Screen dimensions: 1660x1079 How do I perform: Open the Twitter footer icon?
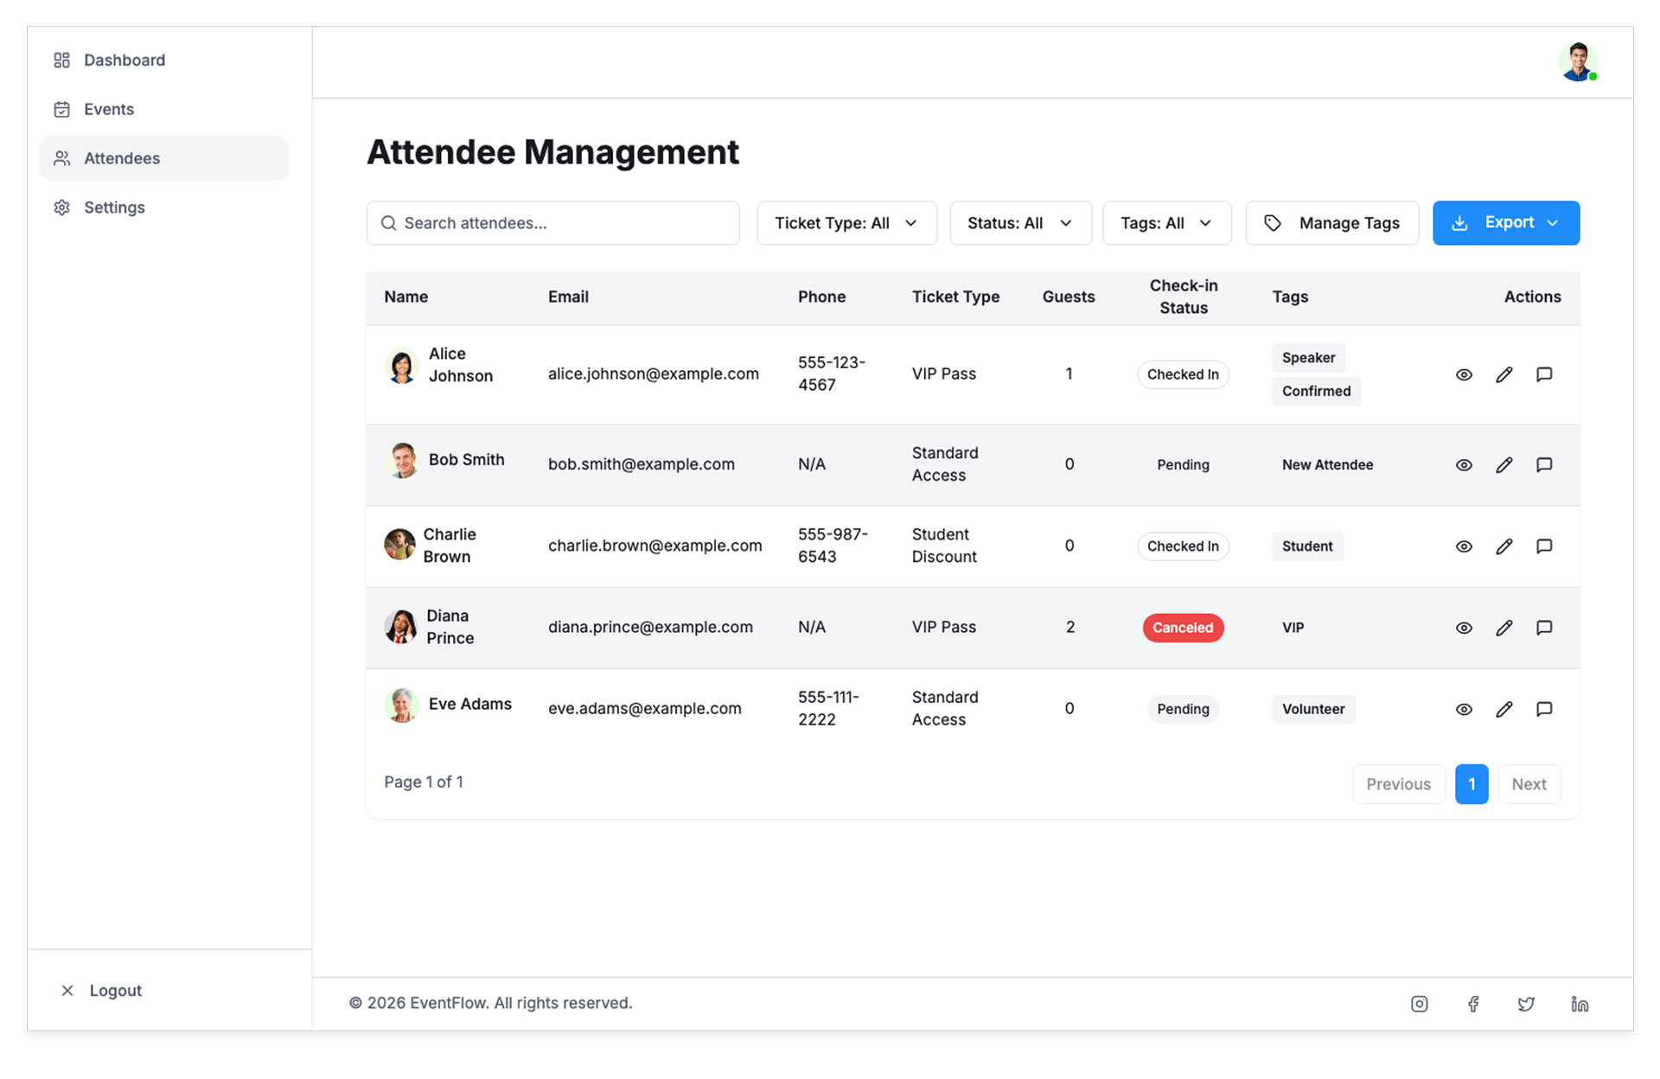[x=1526, y=1004]
